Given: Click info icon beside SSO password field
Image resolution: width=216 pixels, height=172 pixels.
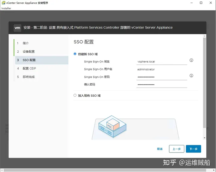Looking at the screenshot, I should tap(191, 76).
